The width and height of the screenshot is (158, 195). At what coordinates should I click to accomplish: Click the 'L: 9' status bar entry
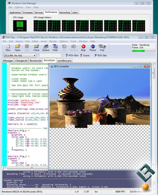tap(77, 192)
